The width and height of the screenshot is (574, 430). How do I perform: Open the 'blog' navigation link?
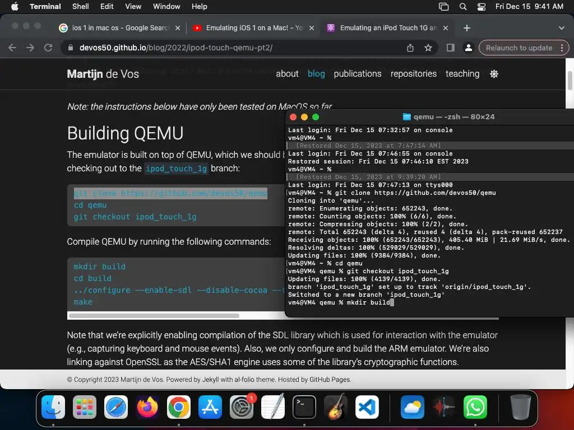pos(316,74)
